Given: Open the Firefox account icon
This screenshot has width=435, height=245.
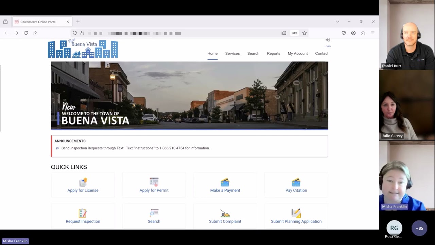Looking at the screenshot, I should tap(353, 33).
